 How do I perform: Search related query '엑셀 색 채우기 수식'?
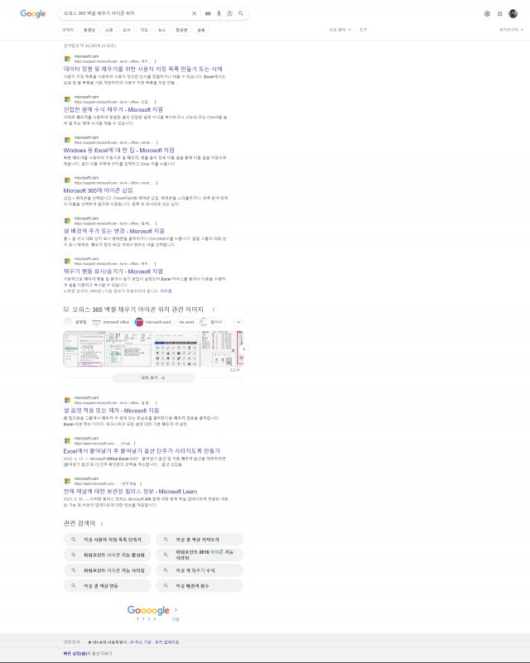pyautogui.click(x=200, y=571)
